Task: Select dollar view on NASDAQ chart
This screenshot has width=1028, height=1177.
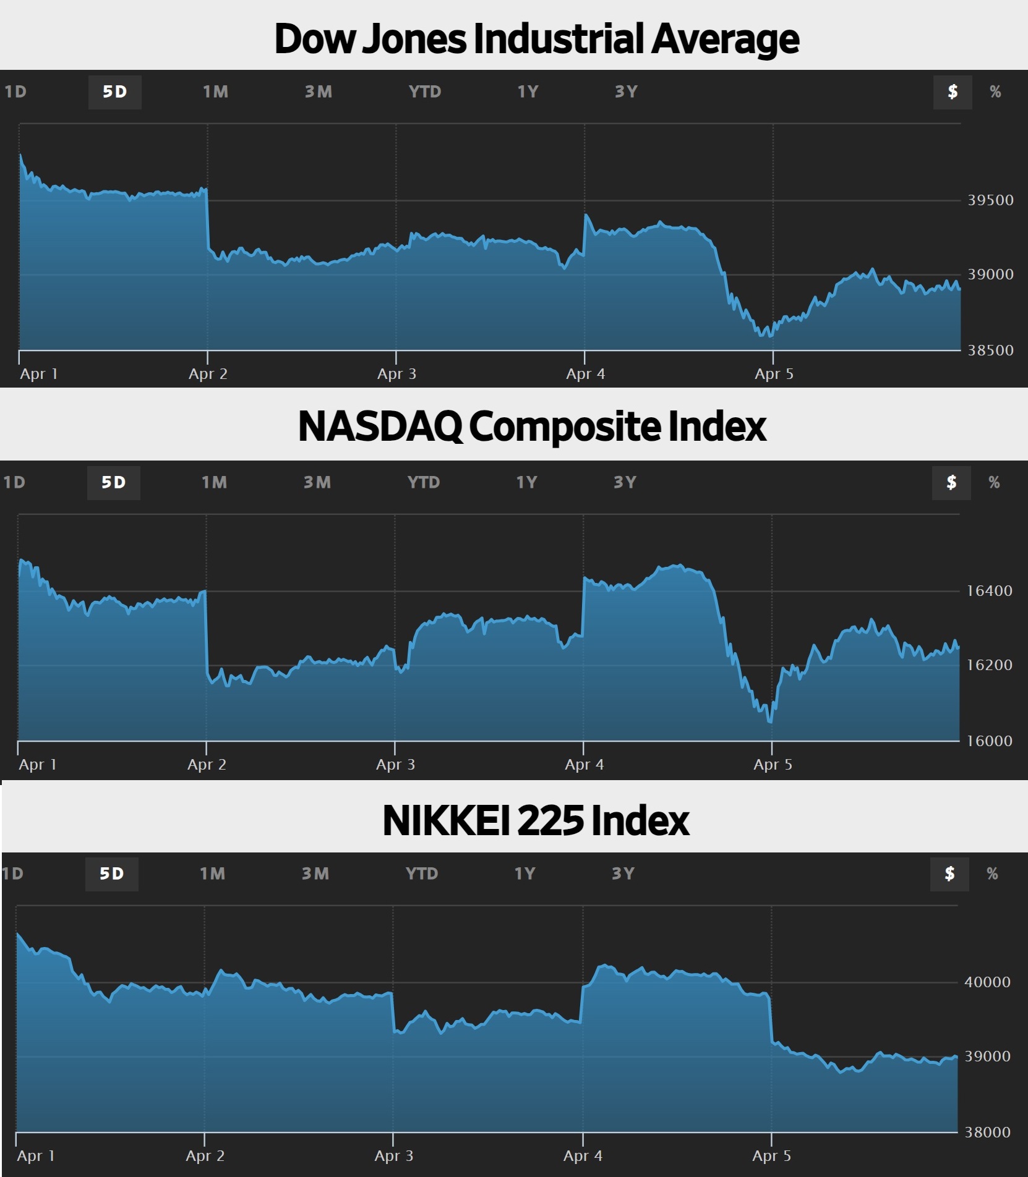Action: (951, 483)
